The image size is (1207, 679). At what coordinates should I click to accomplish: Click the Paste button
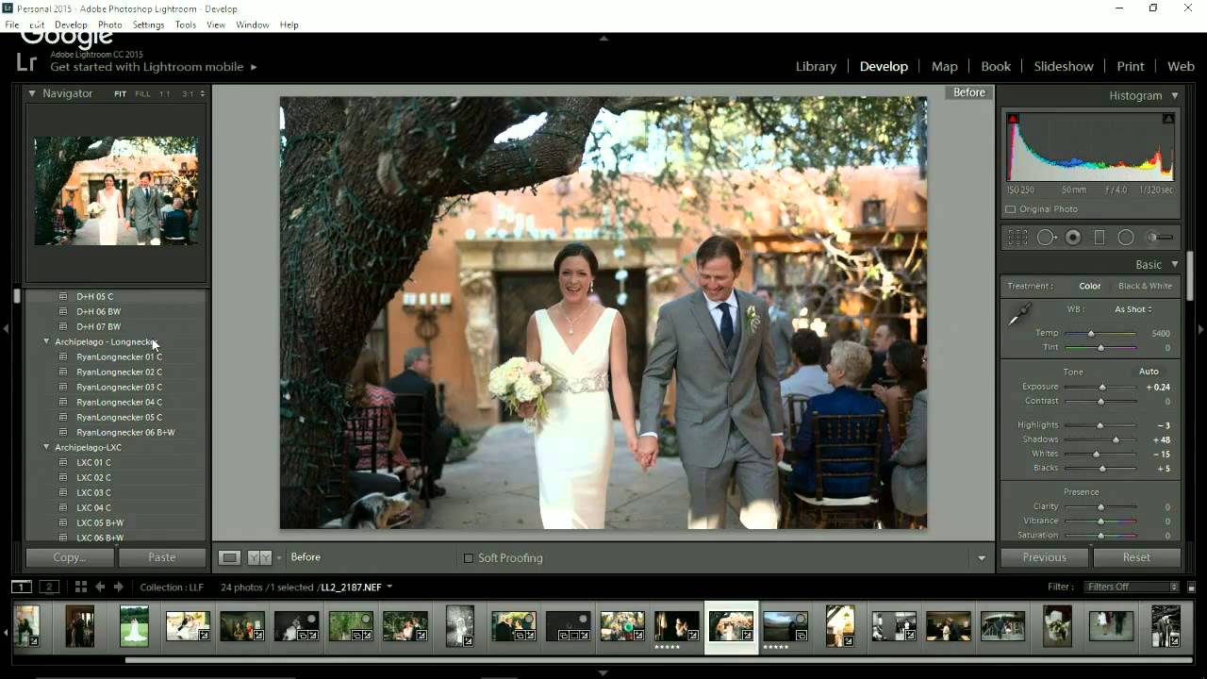[161, 557]
